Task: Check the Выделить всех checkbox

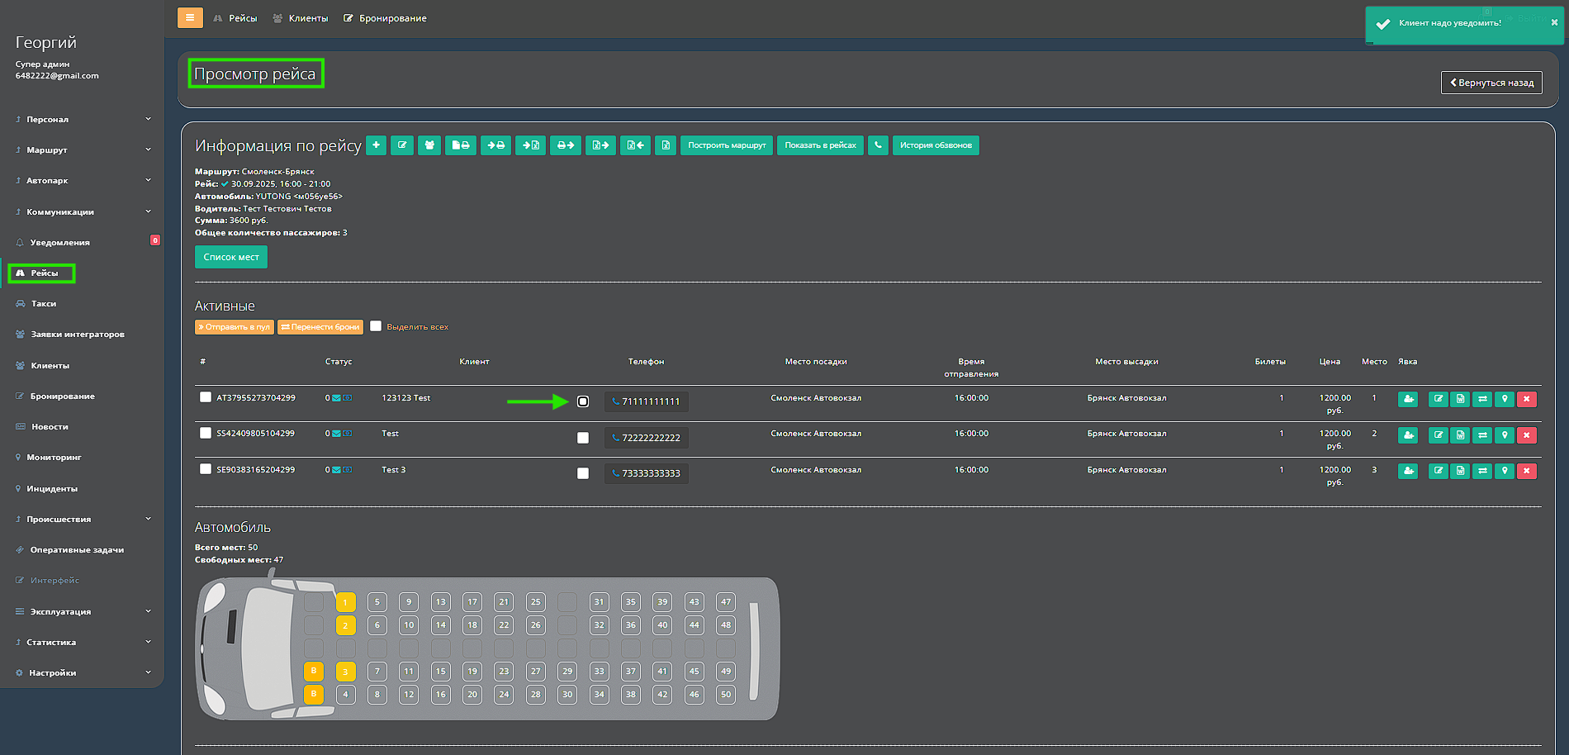Action: click(x=376, y=326)
